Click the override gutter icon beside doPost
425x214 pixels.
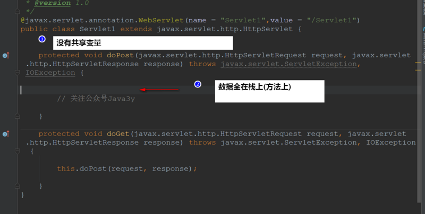point(6,56)
